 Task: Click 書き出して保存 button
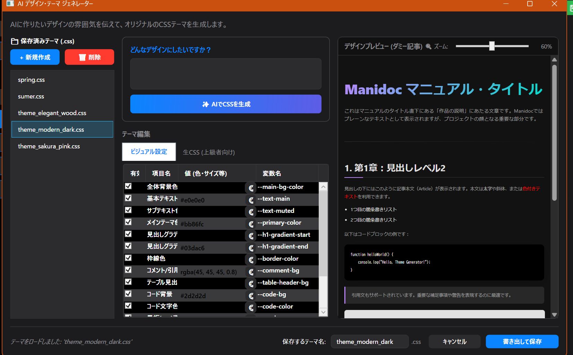pyautogui.click(x=522, y=341)
